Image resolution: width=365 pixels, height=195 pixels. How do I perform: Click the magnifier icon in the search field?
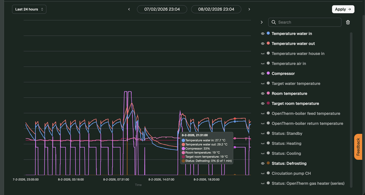point(273,22)
